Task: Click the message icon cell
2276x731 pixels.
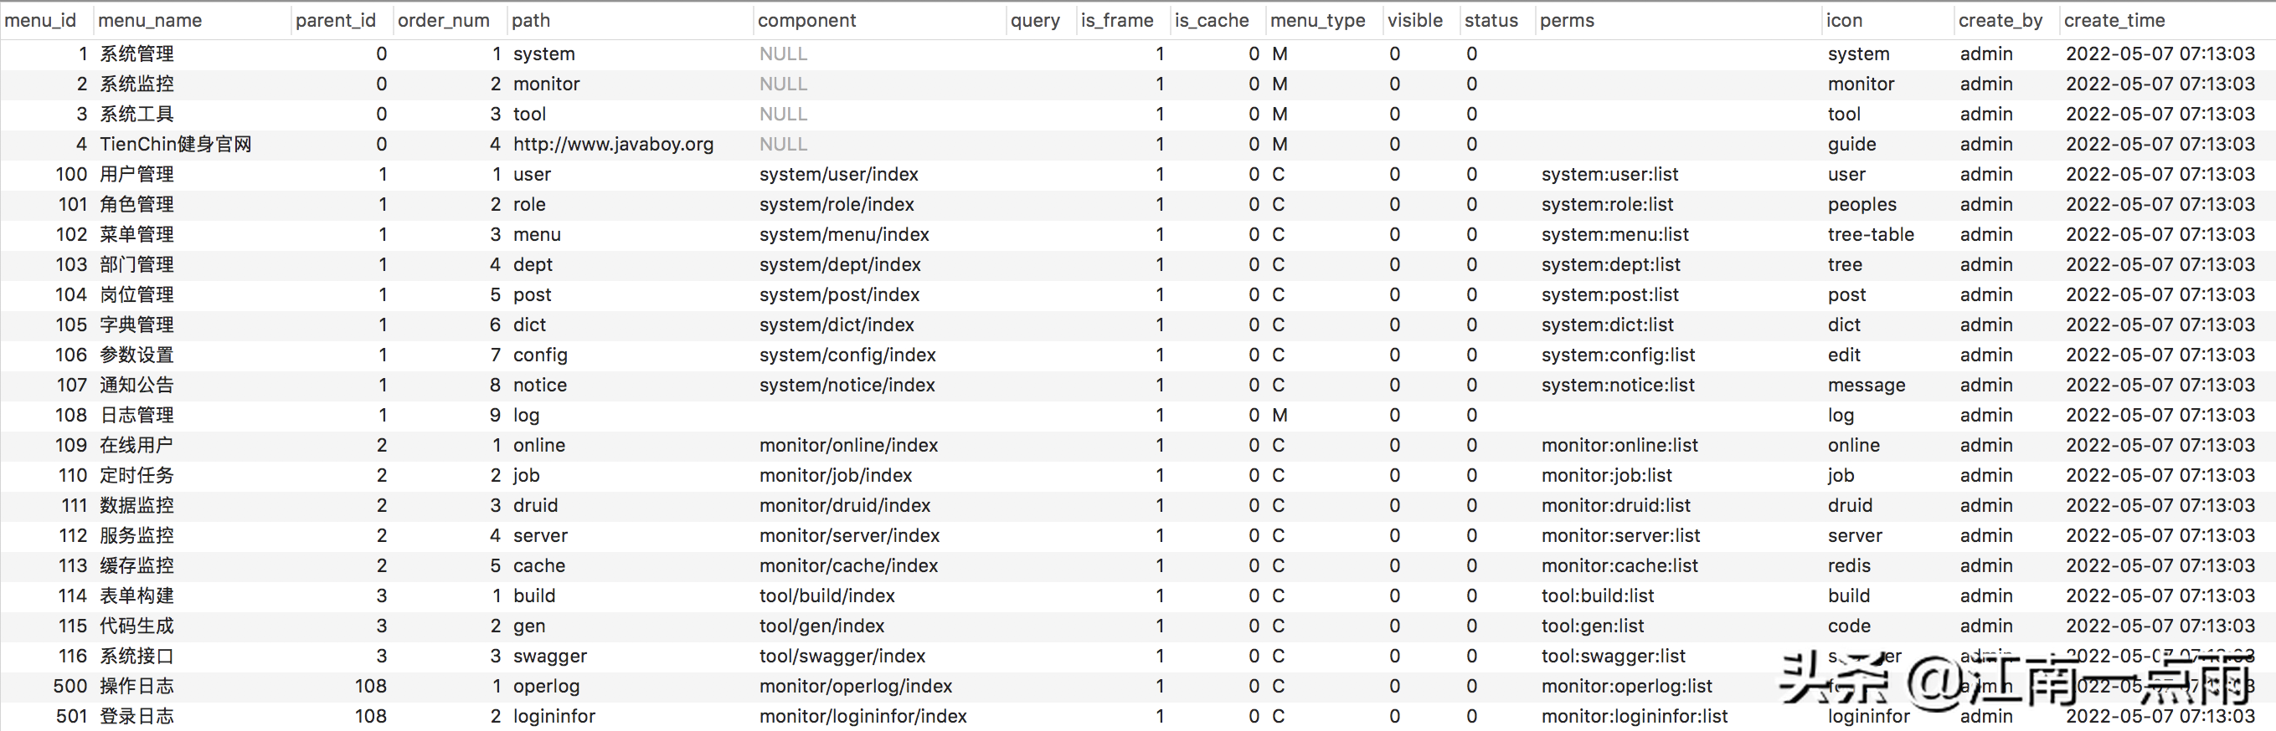Action: [1866, 385]
